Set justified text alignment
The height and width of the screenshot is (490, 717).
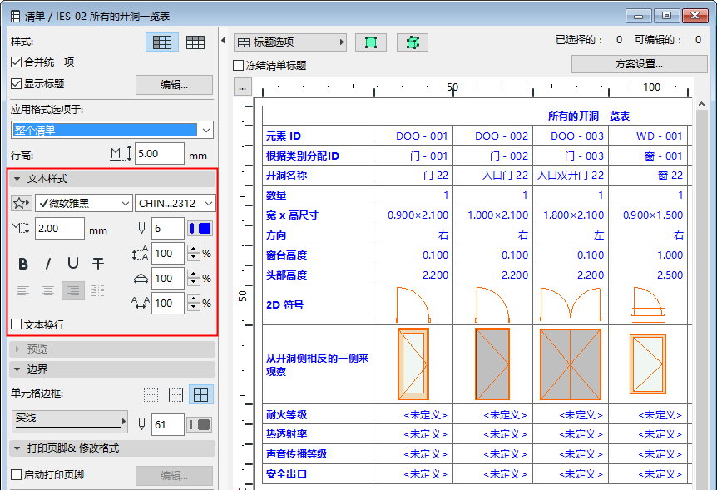click(98, 290)
